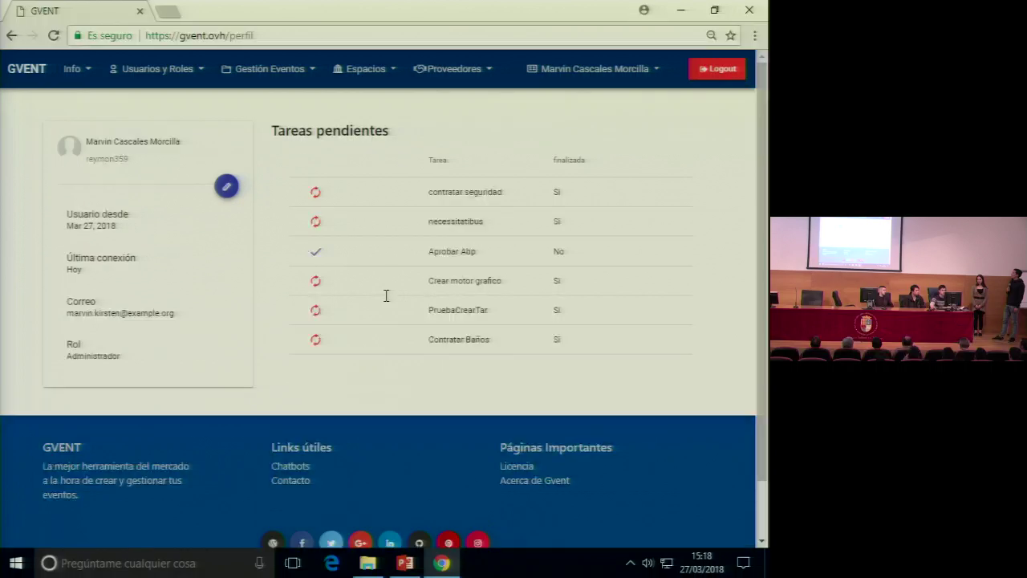Open the Proveedores navigation menu

453,69
